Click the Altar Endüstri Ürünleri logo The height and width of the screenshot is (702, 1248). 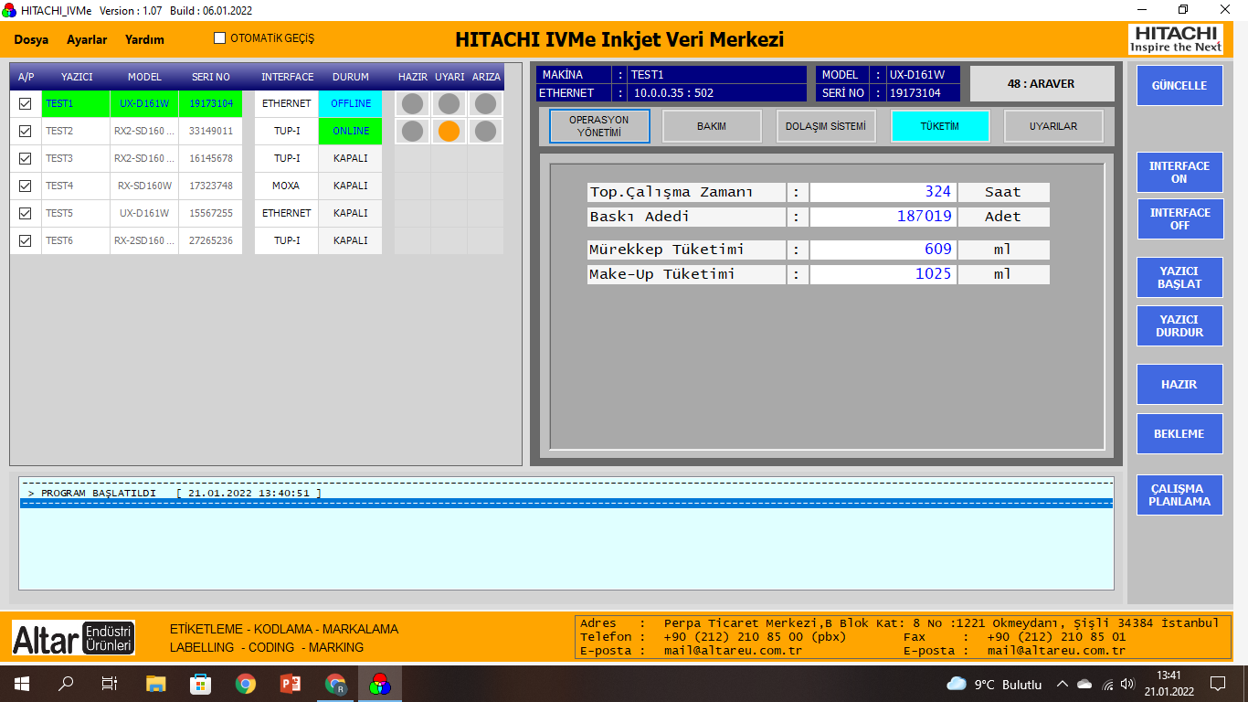[x=73, y=638]
